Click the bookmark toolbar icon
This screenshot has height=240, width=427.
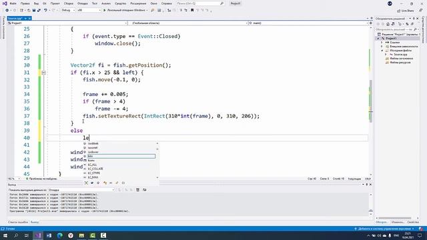coord(192,11)
